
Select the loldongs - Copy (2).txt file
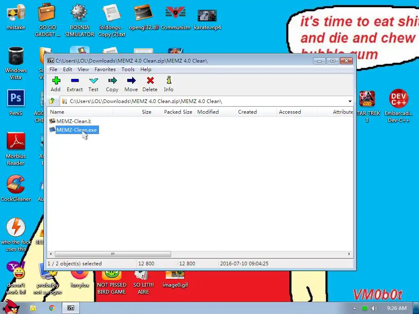coord(111,21)
